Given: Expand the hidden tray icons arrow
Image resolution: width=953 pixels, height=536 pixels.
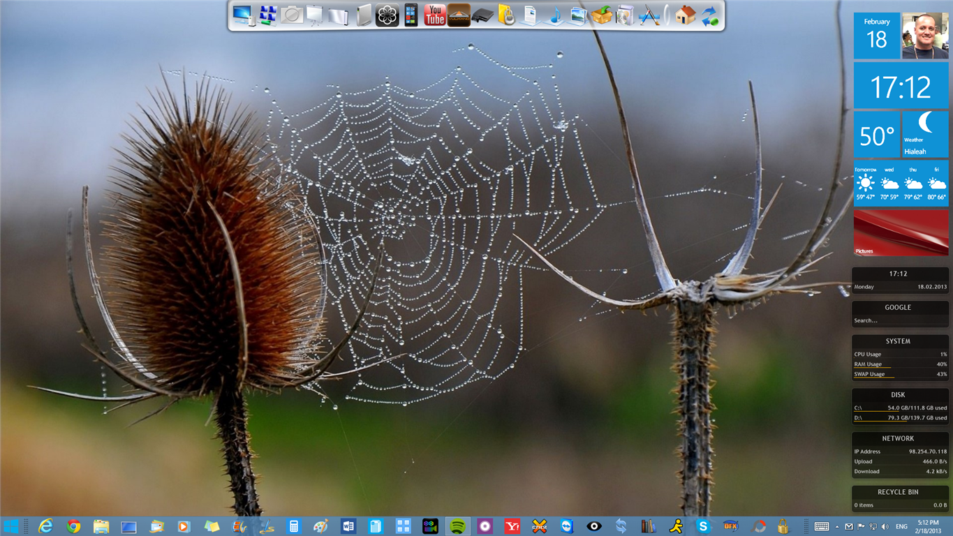Looking at the screenshot, I should [838, 526].
